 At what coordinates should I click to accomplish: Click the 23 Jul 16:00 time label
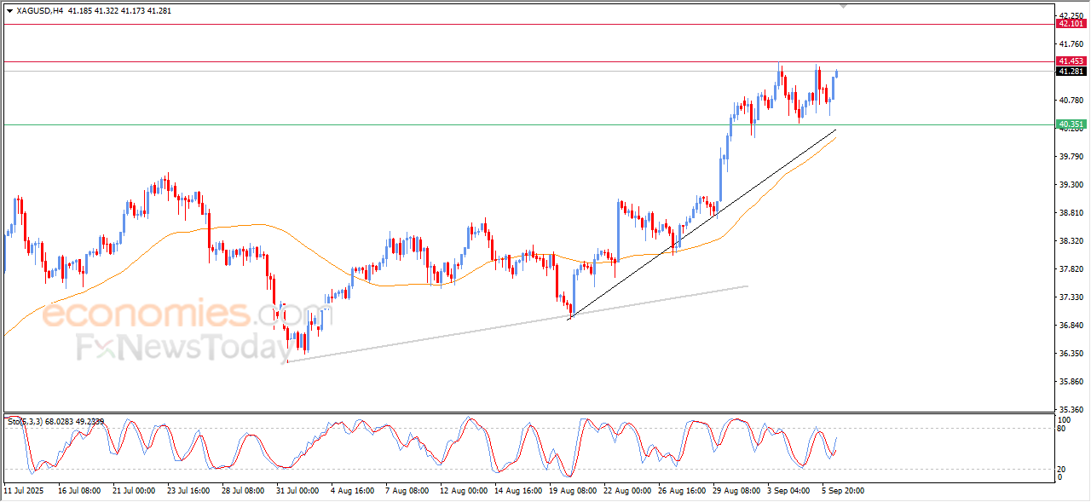pos(188,491)
